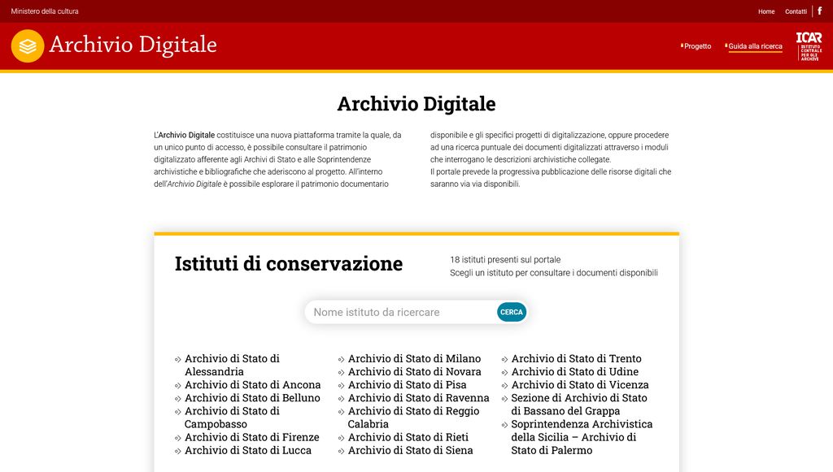Click the bullet icon beside Belluno
833x472 pixels.
coord(178,399)
